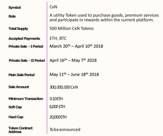Click the 6,000 ETH soft cap value
The height and width of the screenshot is (136, 163).
pyautogui.click(x=57, y=107)
